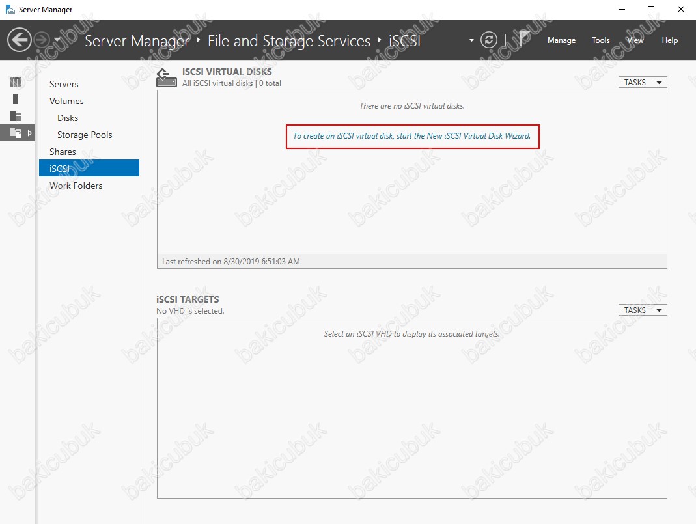Screen dimensions: 696x524
Task: Open the Manage menu
Action: [x=561, y=40]
